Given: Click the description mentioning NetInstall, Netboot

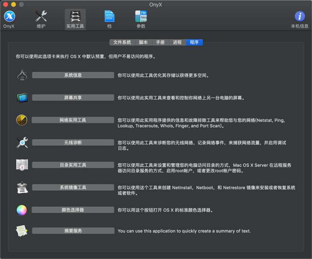Looking at the screenshot, I should (x=206, y=190).
